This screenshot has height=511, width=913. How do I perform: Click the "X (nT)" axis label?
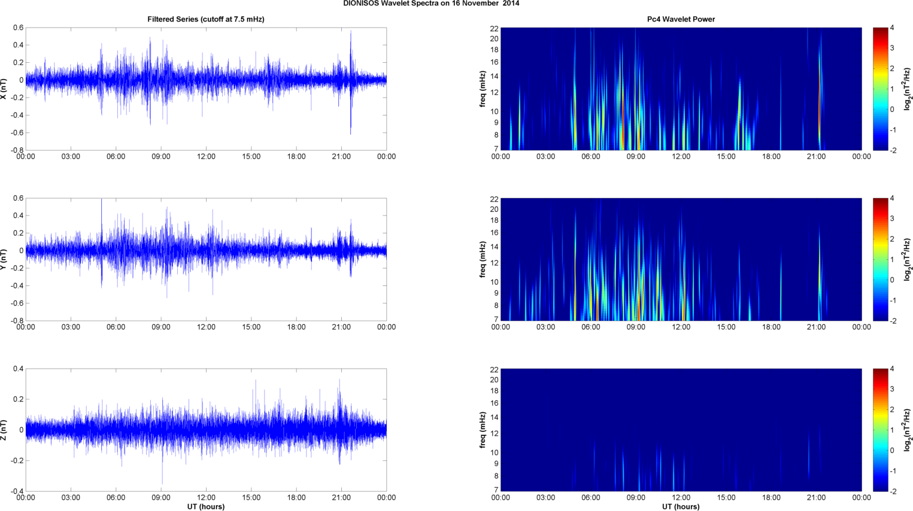point(4,89)
